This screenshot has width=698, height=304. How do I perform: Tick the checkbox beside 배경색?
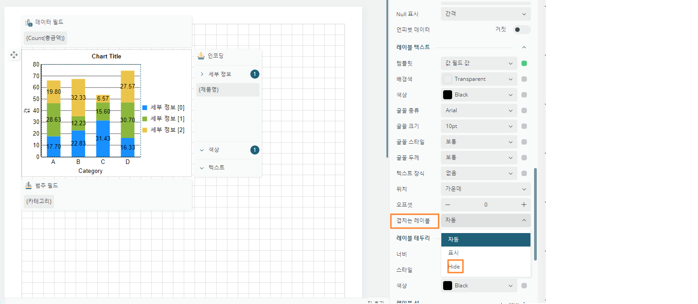click(524, 79)
